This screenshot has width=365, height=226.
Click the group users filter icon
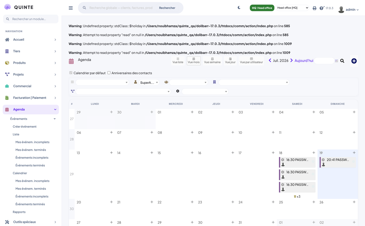166,82
